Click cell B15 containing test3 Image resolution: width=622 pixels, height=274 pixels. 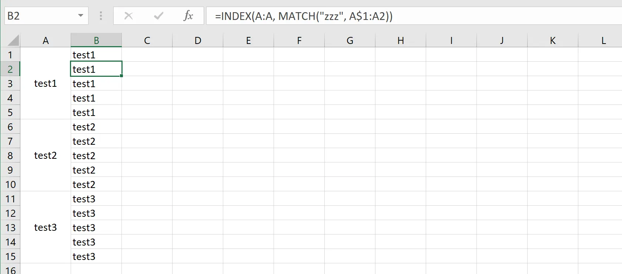(x=96, y=256)
